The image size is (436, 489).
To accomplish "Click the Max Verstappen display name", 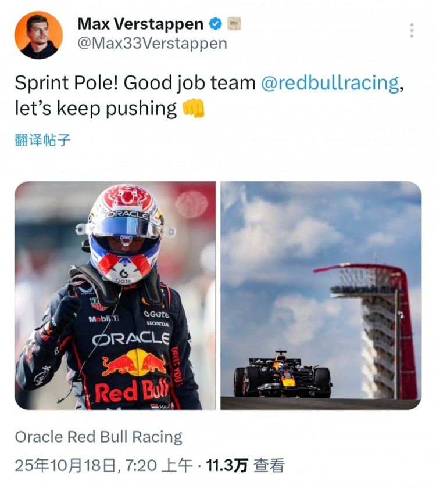I will tap(140, 24).
